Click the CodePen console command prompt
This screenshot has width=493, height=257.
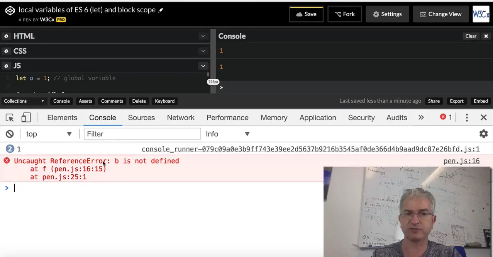354,87
